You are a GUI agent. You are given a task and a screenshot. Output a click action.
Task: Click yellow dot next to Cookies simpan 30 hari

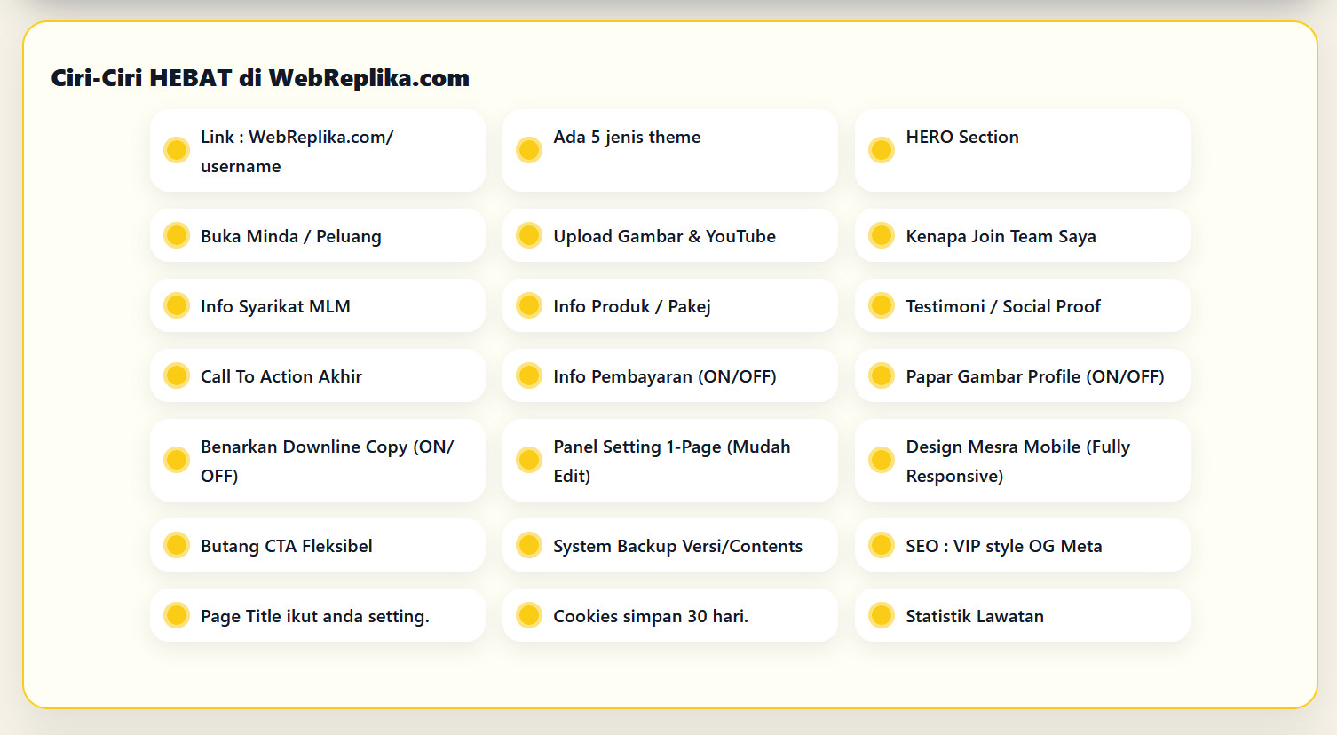[529, 615]
